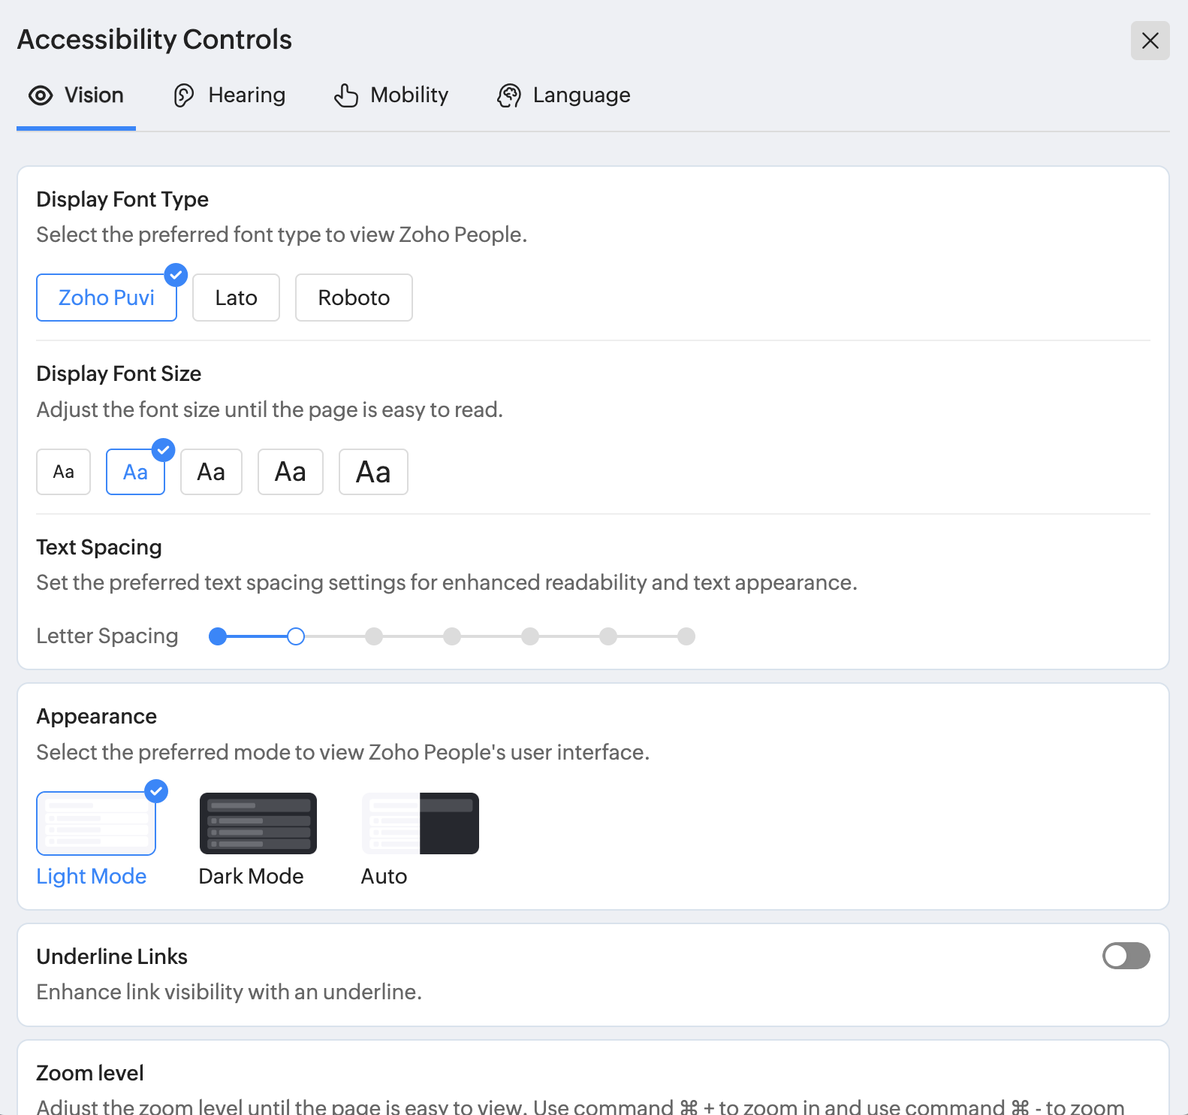Open the Hearing tab
1188x1115 pixels.
[x=246, y=95]
